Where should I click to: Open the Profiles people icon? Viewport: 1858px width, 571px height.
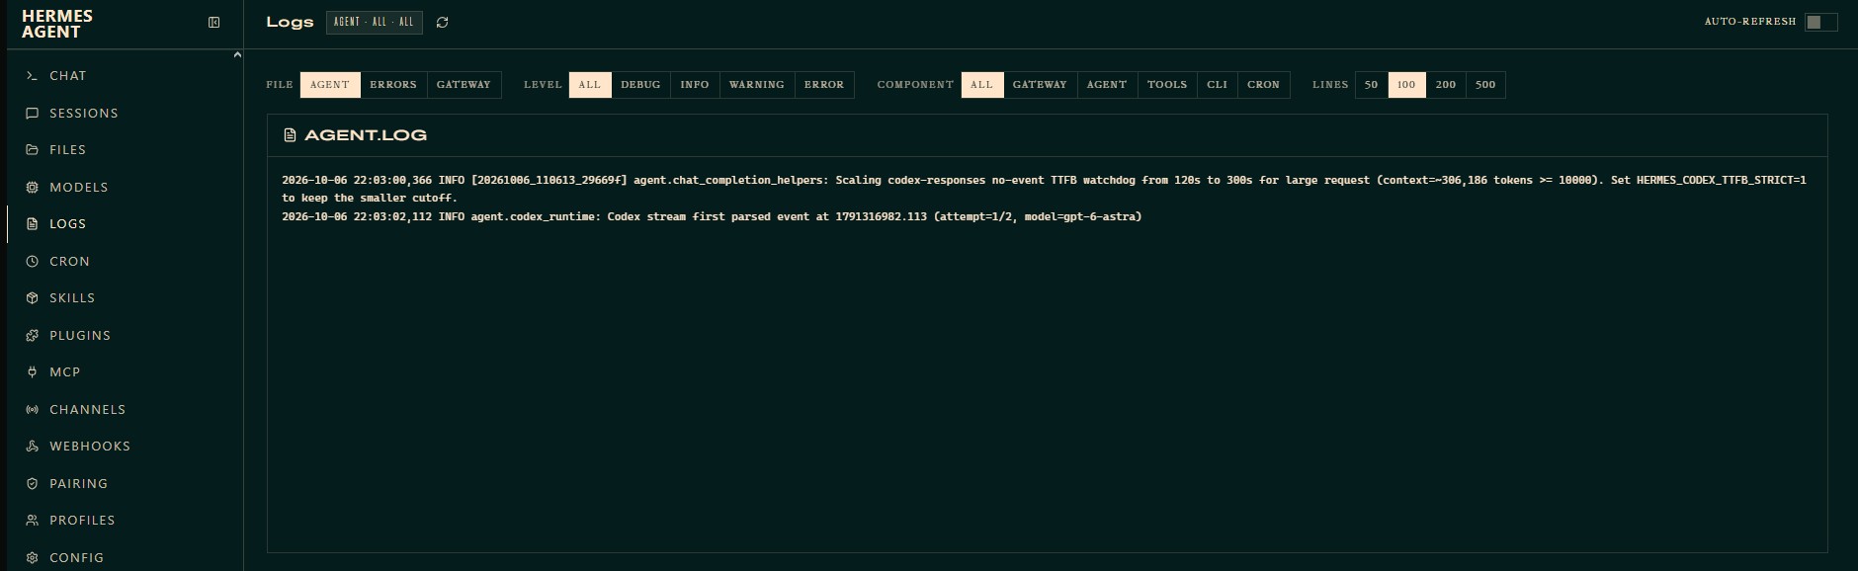32,521
